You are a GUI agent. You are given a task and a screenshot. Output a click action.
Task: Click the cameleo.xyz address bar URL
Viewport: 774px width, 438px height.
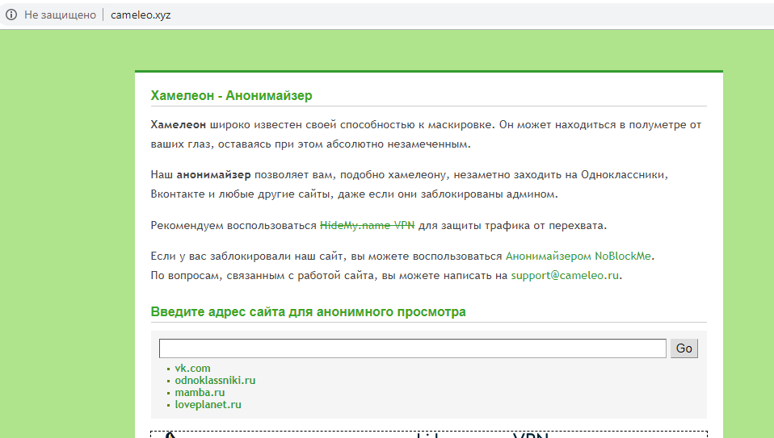pos(141,15)
